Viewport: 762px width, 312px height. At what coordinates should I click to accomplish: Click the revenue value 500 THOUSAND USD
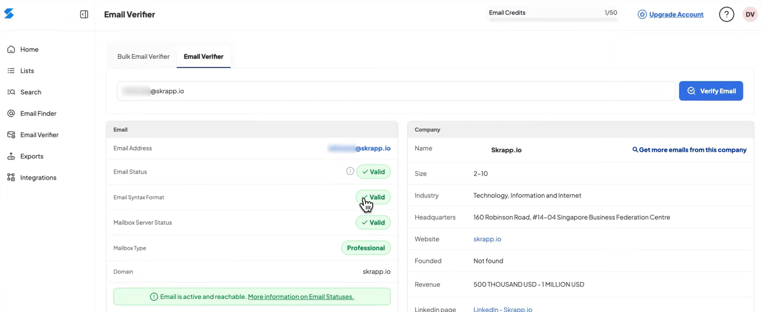tap(529, 284)
